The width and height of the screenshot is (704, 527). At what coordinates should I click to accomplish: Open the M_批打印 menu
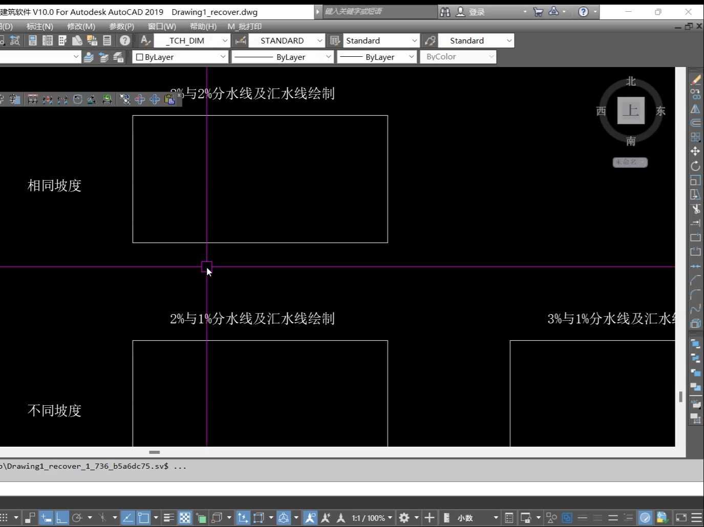pyautogui.click(x=245, y=26)
